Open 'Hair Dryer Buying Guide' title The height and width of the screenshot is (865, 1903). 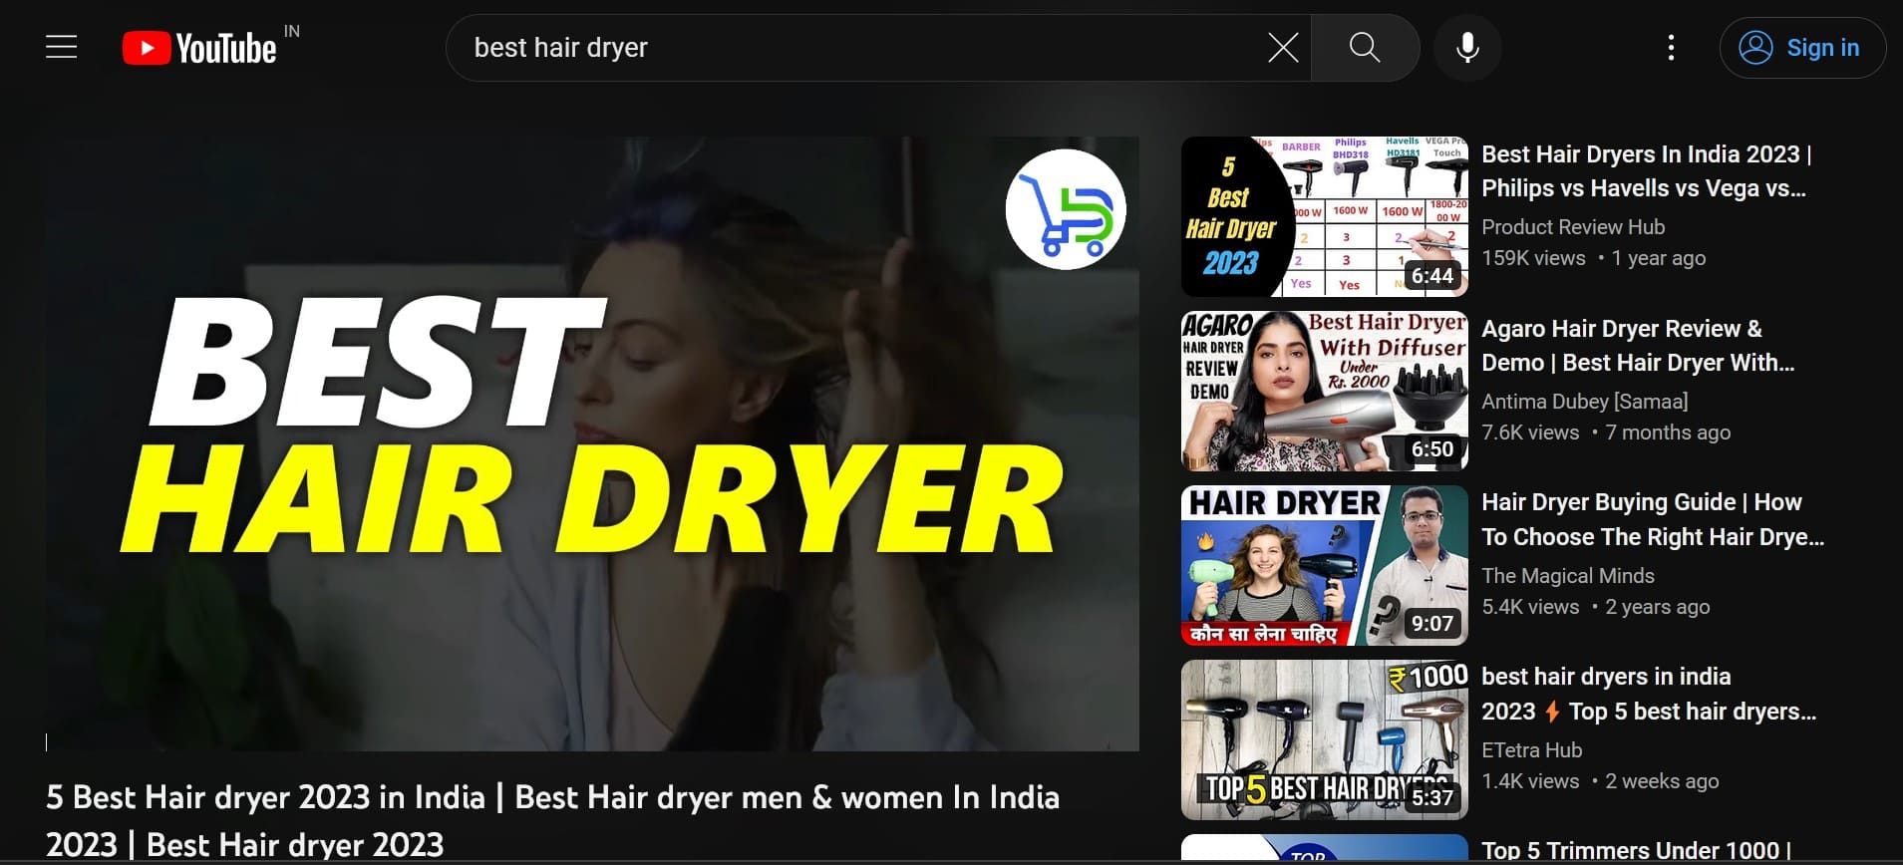[x=1653, y=519]
